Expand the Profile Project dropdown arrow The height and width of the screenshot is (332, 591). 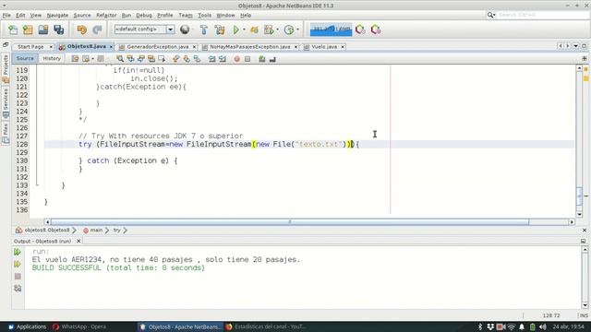tap(277, 30)
